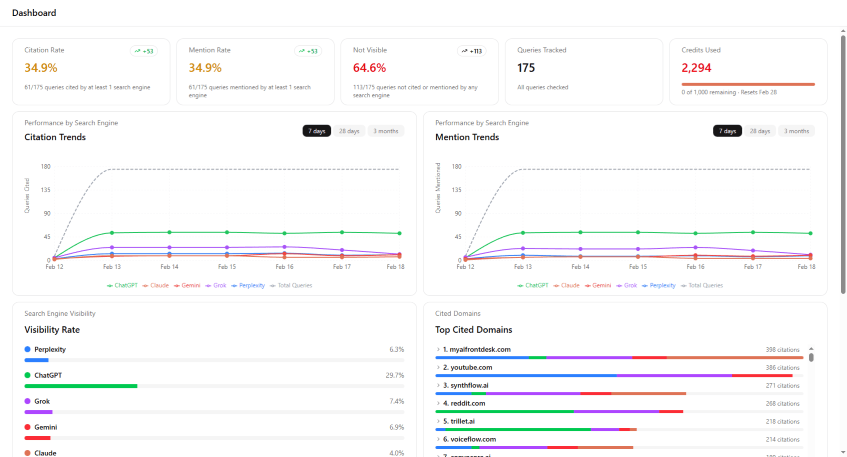Expand the myaifrontdesk.com domain entry
Image resolution: width=847 pixels, height=457 pixels.
coord(438,350)
